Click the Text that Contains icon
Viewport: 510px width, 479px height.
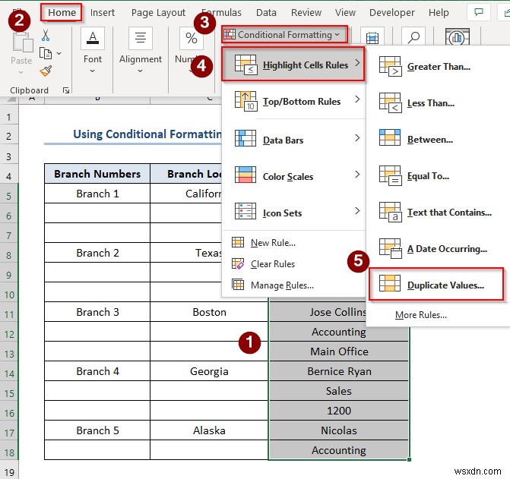391,212
